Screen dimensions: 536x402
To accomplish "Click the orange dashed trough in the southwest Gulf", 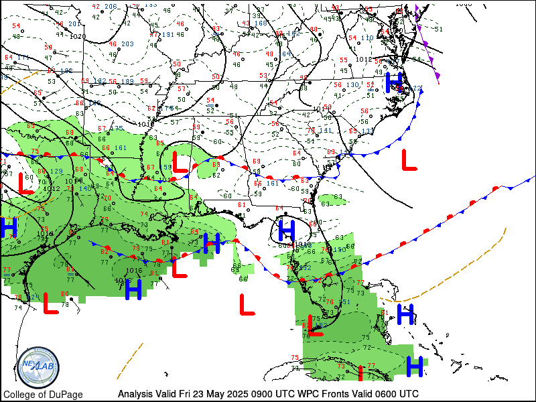I will click(x=130, y=361).
